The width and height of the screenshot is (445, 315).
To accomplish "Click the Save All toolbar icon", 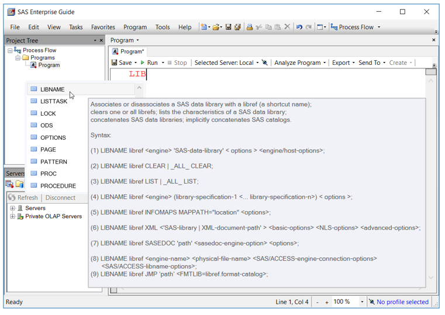I will (x=237, y=27).
